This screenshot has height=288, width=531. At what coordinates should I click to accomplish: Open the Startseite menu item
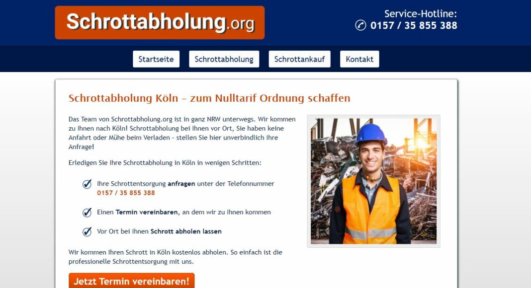coord(156,59)
